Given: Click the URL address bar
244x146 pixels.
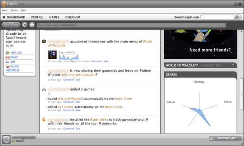Looking at the screenshot, I should tap(131, 25).
